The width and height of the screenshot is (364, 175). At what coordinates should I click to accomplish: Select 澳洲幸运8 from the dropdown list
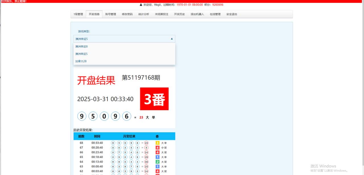[82, 46]
